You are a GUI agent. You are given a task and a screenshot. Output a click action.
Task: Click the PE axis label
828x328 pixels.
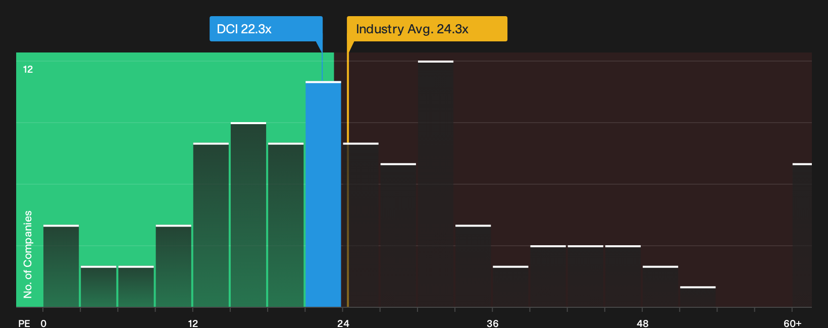click(24, 323)
